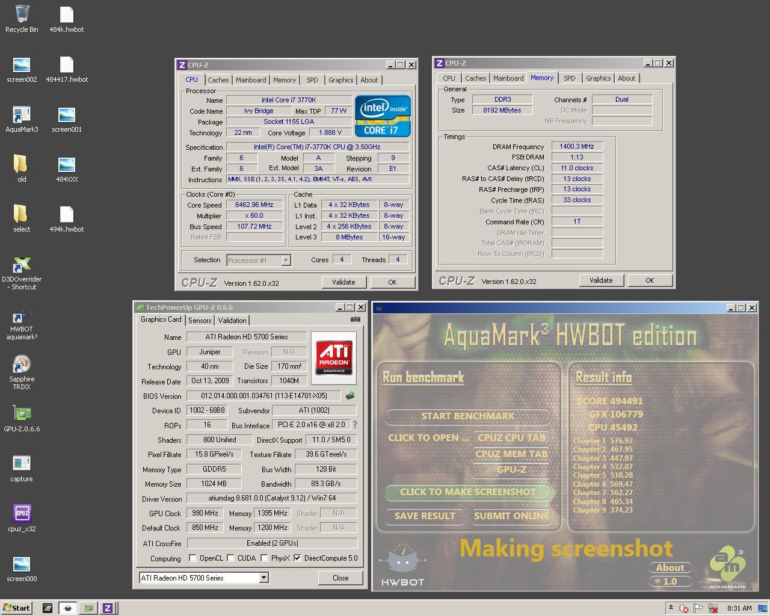Show hidden tray icons chevron
Image resolution: width=770 pixels, height=616 pixels.
coord(671,608)
